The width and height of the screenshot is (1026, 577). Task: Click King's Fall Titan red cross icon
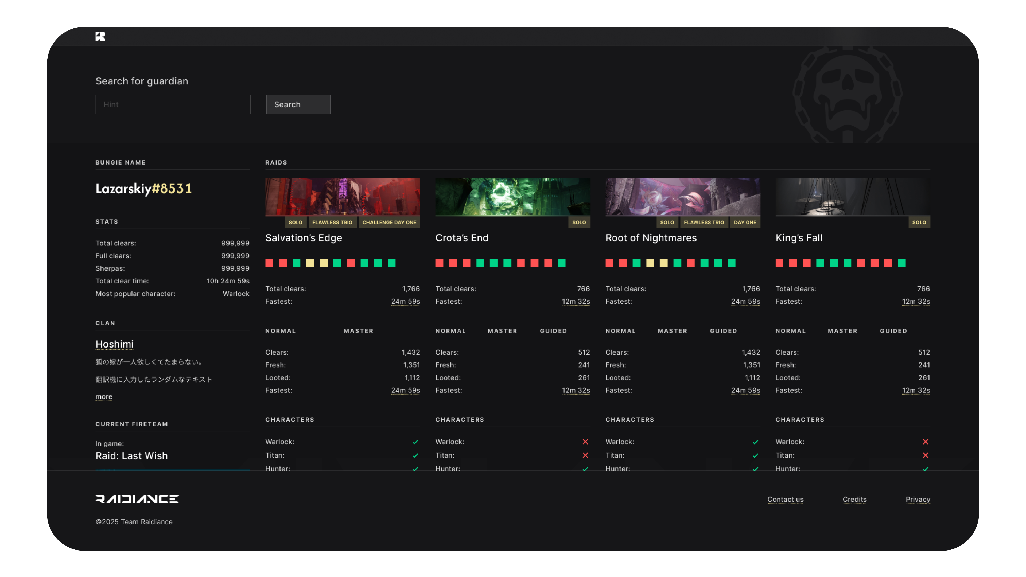(x=925, y=455)
